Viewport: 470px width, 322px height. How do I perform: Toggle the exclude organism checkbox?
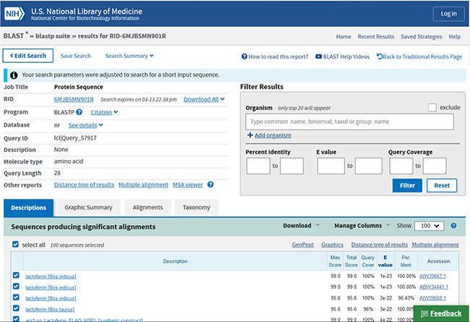point(432,107)
